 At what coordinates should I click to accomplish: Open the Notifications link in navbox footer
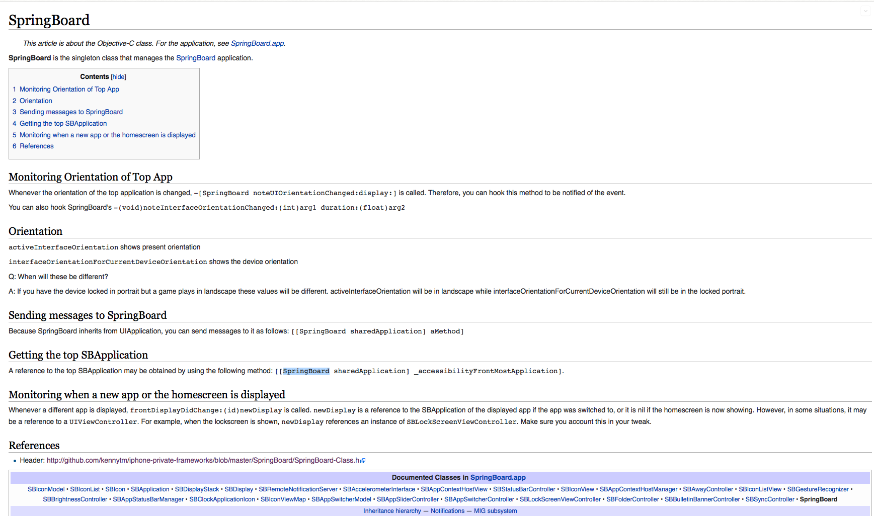[x=447, y=511]
